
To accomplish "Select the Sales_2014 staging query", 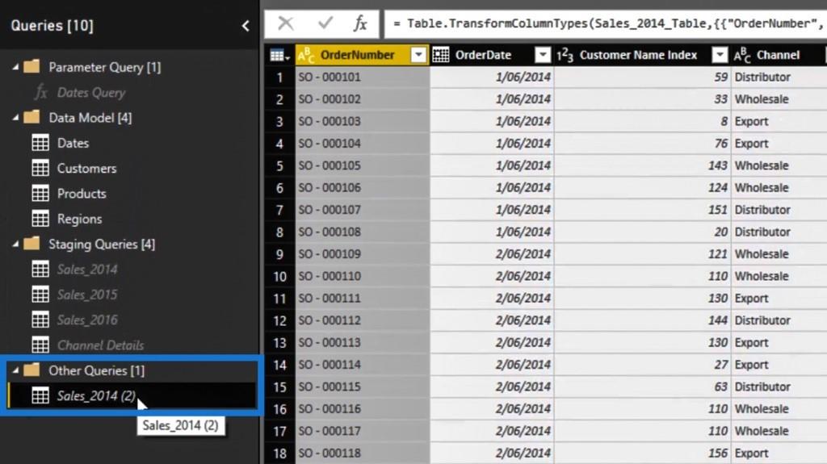I will pos(87,270).
